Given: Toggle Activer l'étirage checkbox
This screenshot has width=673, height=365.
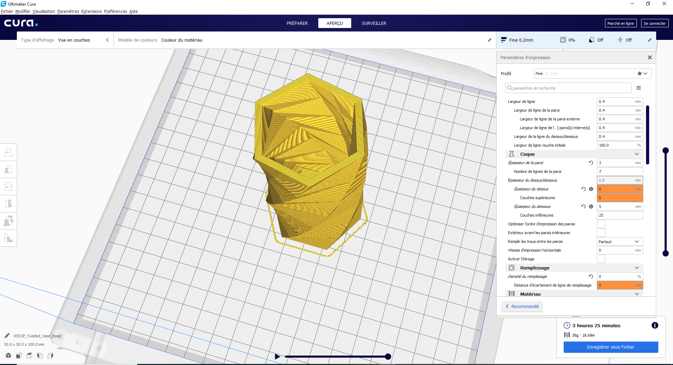Looking at the screenshot, I should (601, 259).
